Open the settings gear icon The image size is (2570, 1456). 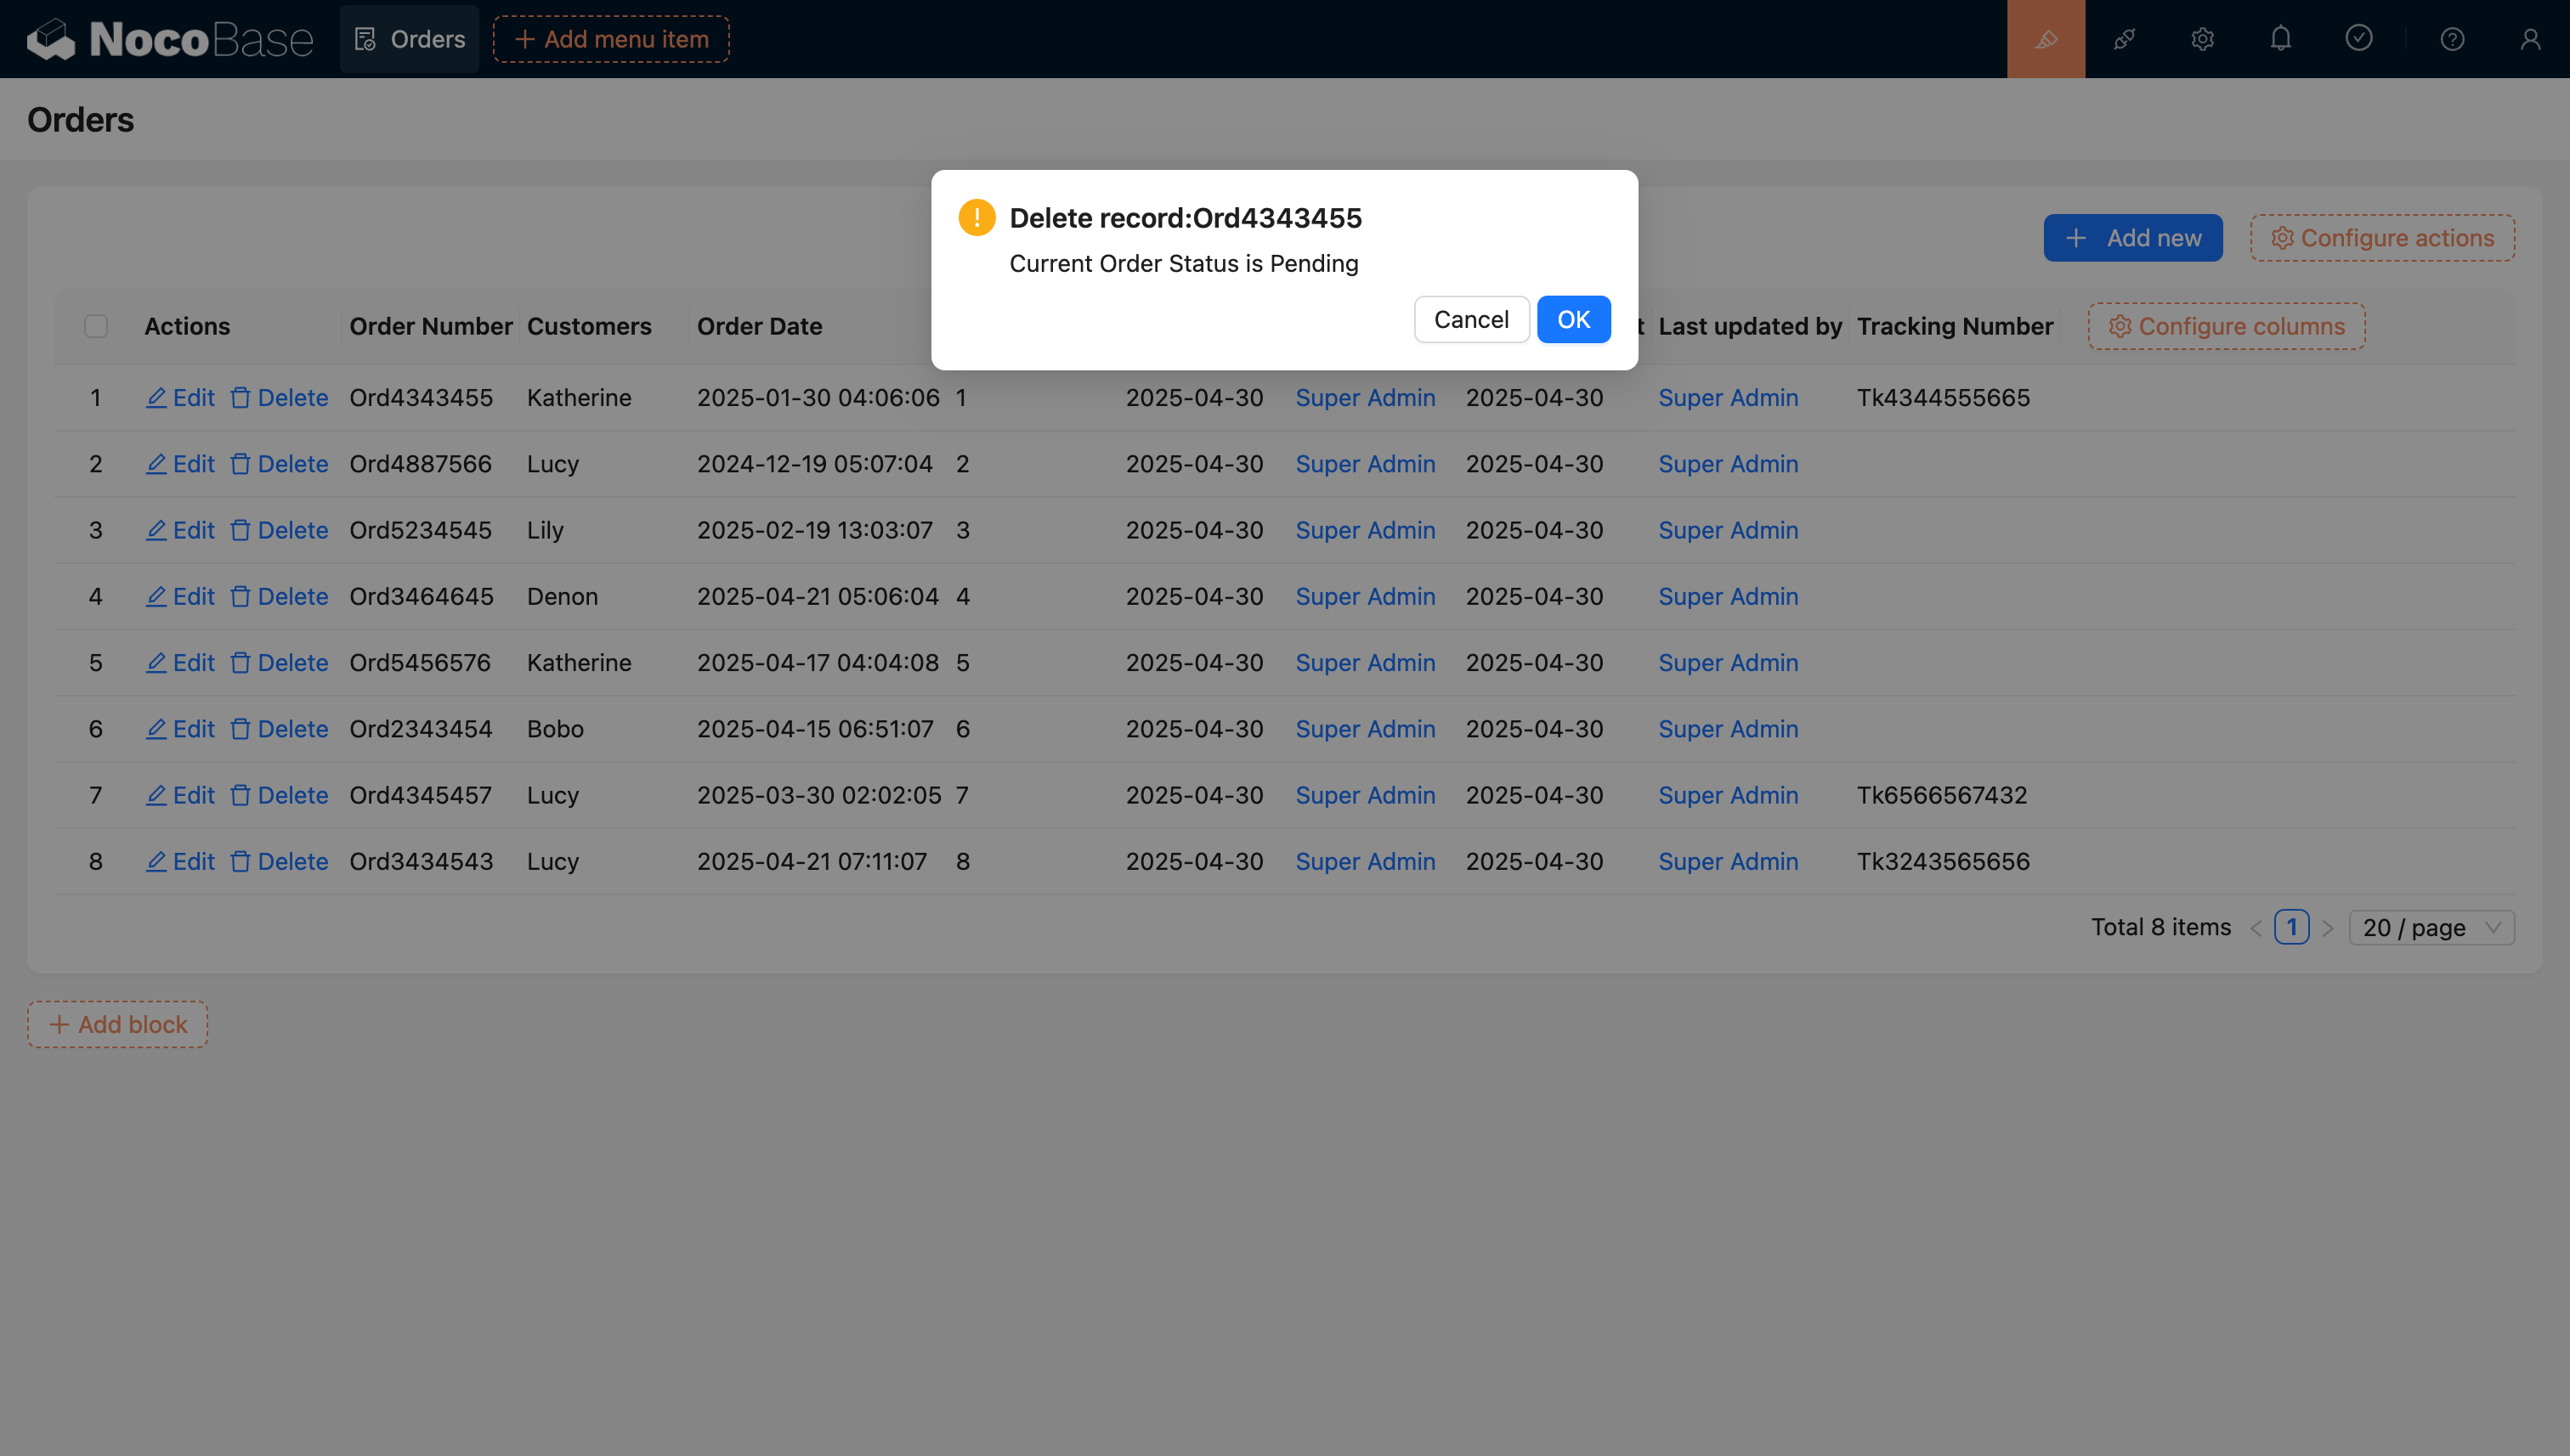click(2202, 39)
